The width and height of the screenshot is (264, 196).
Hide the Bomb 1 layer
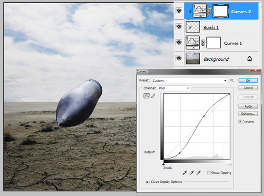[x=179, y=26]
